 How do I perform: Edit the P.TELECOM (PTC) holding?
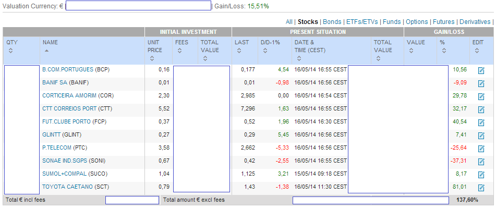(x=481, y=149)
